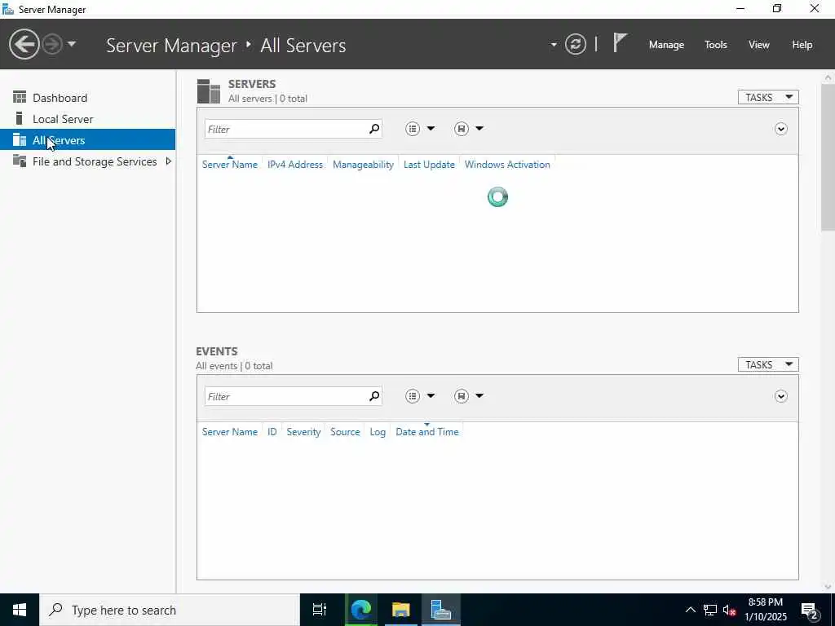Open File Explorer from taskbar
The height and width of the screenshot is (626, 835).
coord(400,610)
